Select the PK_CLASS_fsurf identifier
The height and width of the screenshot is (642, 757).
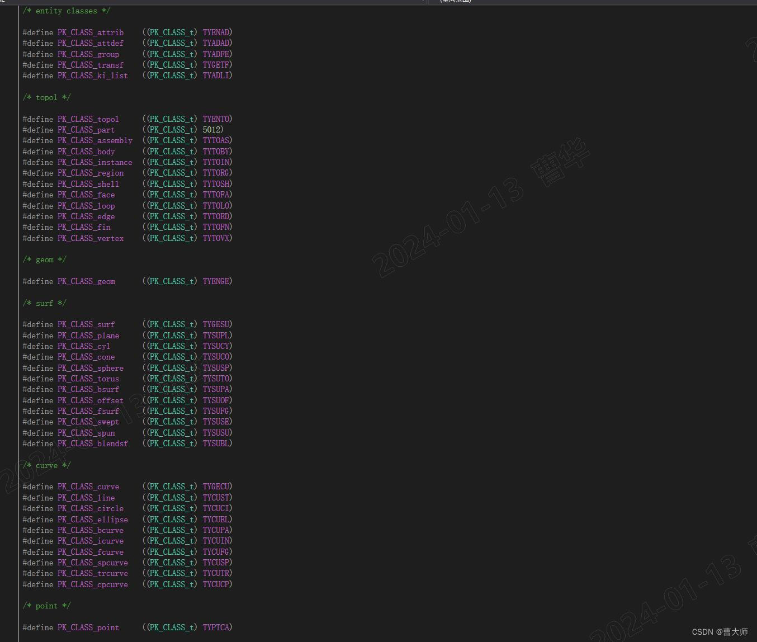(x=88, y=411)
